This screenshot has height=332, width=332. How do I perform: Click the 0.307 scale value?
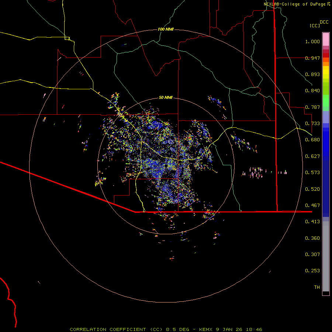pos(312,255)
